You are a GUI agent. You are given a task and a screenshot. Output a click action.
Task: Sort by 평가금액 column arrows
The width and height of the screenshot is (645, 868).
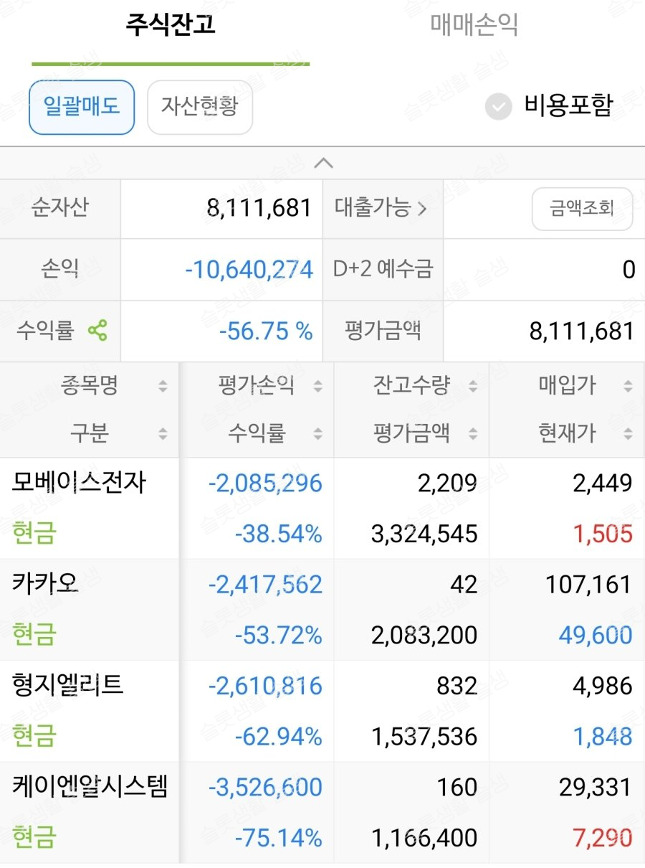pos(473,433)
